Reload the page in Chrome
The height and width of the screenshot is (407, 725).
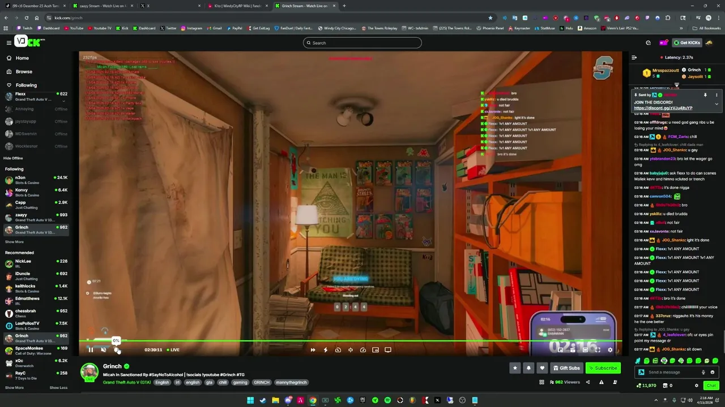tap(27, 18)
